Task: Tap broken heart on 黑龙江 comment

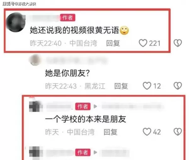Action: pos(178,86)
